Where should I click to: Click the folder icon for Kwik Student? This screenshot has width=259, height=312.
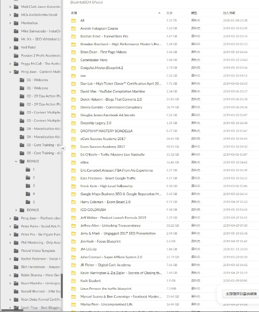(x=73, y=281)
